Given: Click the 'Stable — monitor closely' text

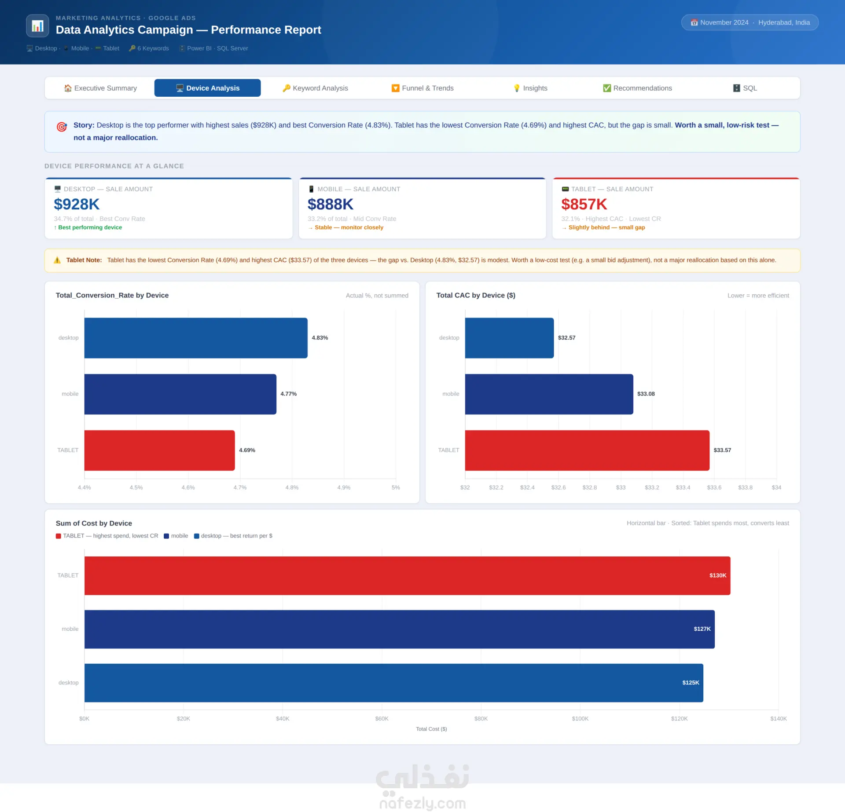Looking at the screenshot, I should tap(349, 227).
